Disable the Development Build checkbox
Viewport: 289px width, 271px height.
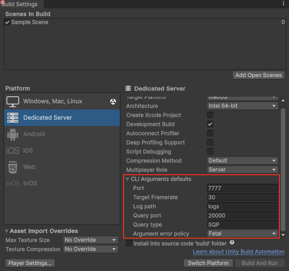pos(210,124)
